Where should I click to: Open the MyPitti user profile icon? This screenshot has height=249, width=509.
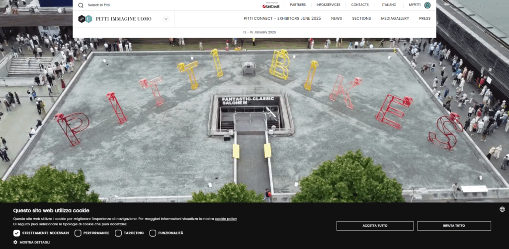pos(427,5)
